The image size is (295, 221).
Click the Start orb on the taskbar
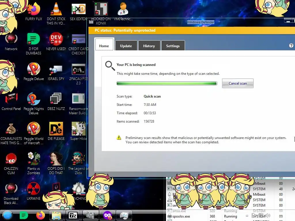pyautogui.click(x=7, y=215)
